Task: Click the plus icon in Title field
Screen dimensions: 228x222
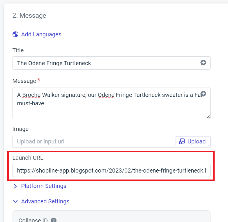Action: coord(203,63)
